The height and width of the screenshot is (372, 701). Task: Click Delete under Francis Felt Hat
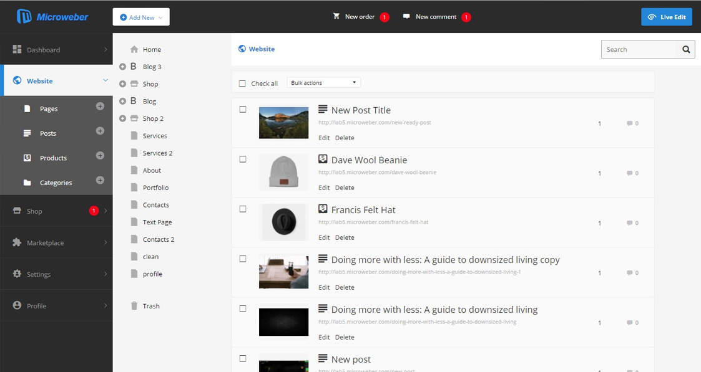345,237
